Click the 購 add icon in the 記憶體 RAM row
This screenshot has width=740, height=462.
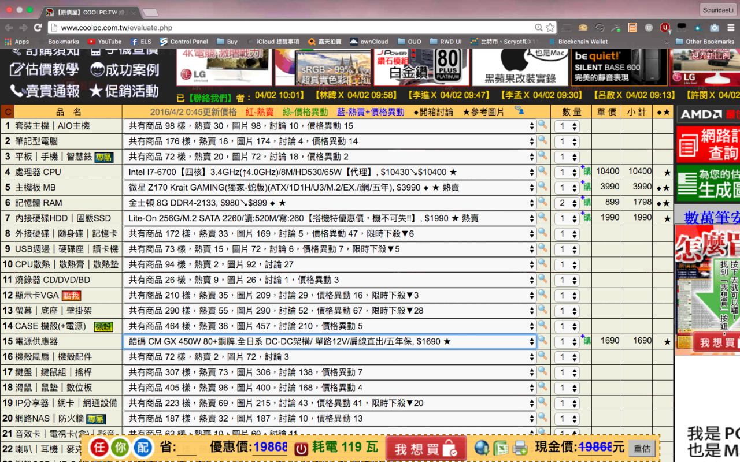coord(586,202)
